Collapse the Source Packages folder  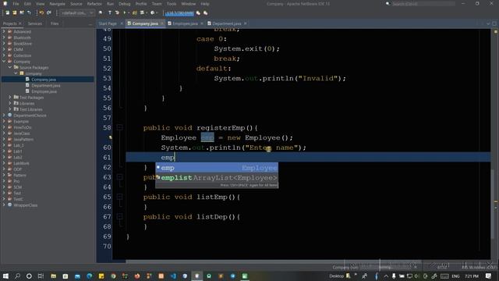coord(10,68)
